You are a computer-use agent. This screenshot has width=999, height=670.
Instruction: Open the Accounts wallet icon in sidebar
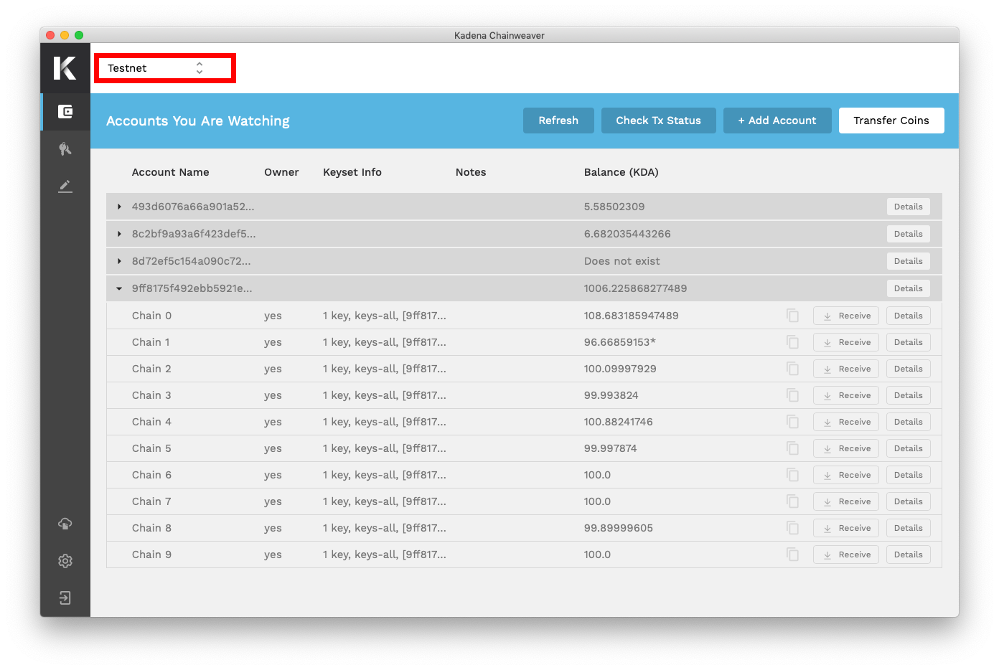click(65, 112)
